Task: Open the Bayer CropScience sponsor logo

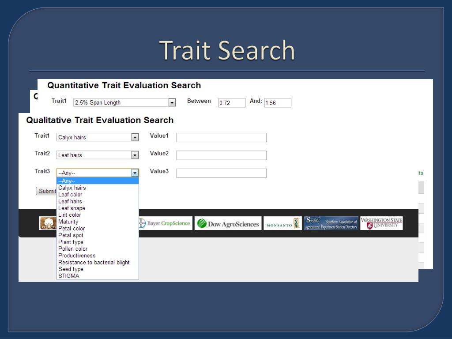Action: click(166, 223)
